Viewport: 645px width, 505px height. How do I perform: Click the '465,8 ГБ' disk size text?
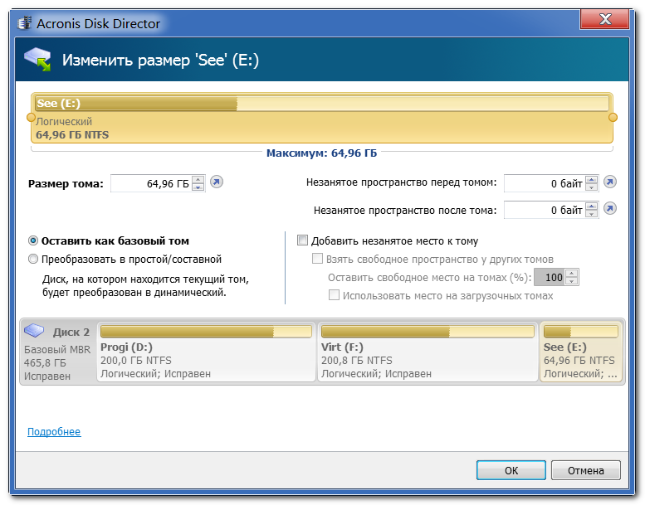pyautogui.click(x=45, y=363)
